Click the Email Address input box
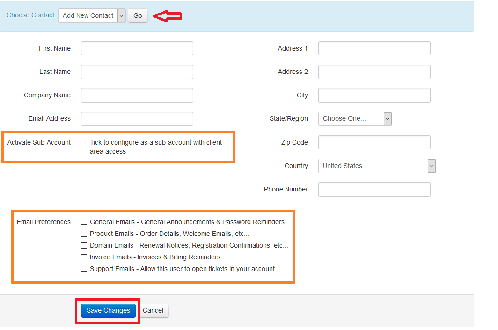The width and height of the screenshot is (498, 330). (x=137, y=119)
